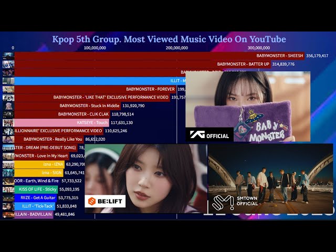Click the view count 314,839,776
Image resolution: width=336 pixels, height=252 pixels.
click(283, 64)
